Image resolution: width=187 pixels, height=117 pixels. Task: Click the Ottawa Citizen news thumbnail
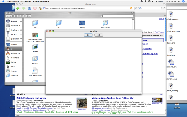pyautogui.click(x=82, y=103)
